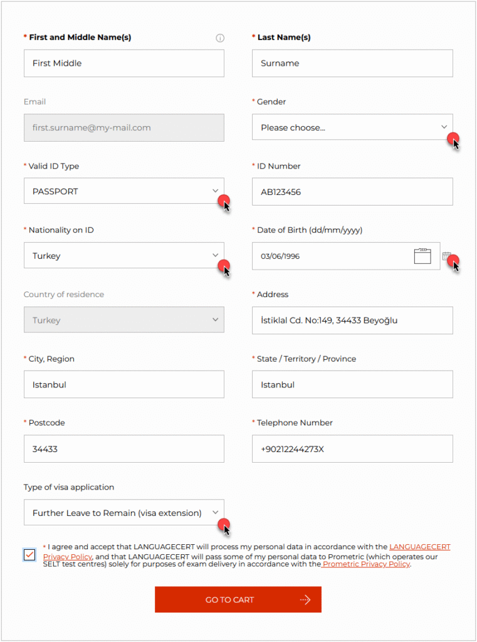Uncheck the personal data agreement checkbox
This screenshot has height=642, width=477.
29,555
